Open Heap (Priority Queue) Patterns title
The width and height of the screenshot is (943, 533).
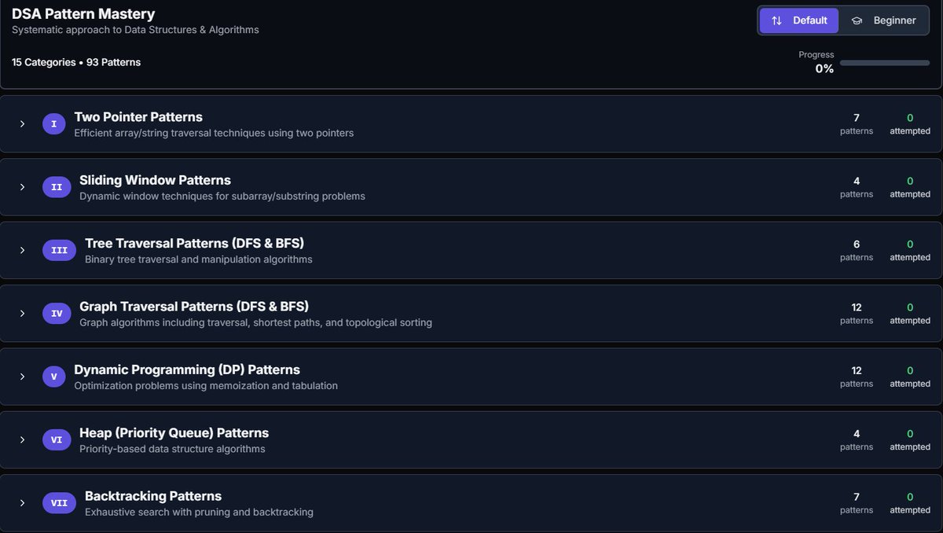(174, 432)
